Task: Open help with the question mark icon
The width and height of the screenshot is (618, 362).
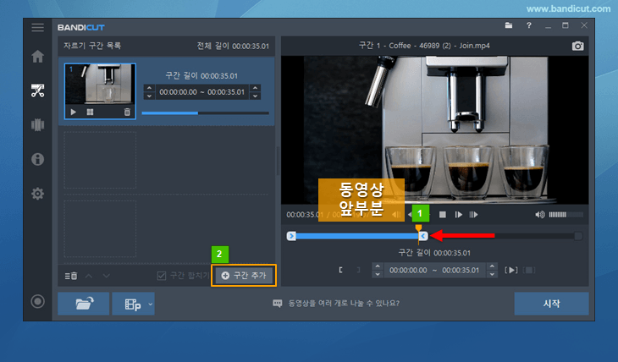Action: [528, 25]
